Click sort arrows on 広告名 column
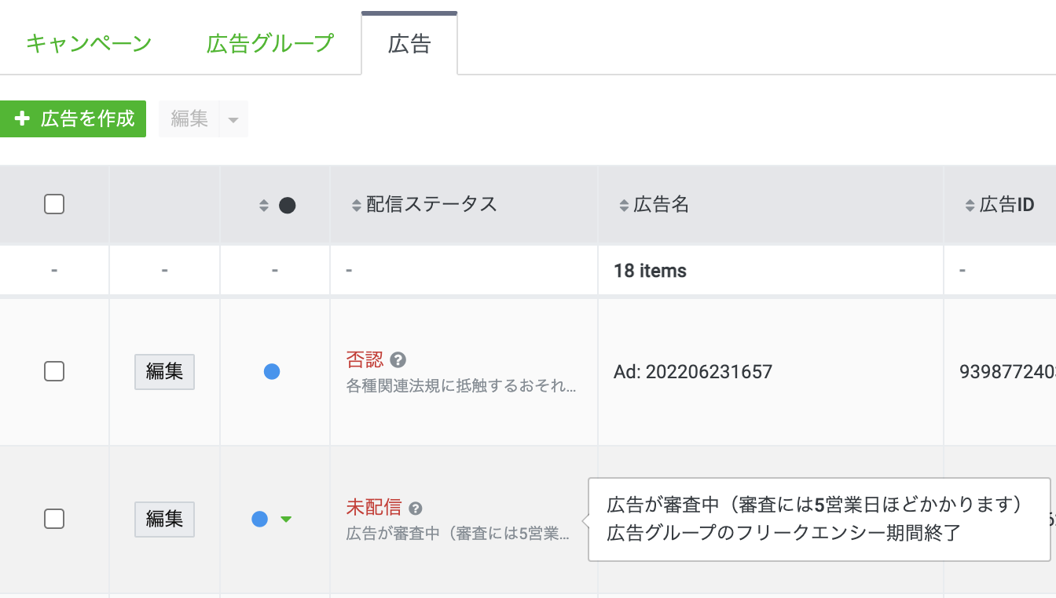The width and height of the screenshot is (1056, 598). pyautogui.click(x=624, y=206)
